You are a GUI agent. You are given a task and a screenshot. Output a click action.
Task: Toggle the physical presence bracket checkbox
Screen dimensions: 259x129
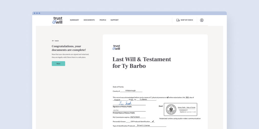pyautogui.click(x=151, y=98)
